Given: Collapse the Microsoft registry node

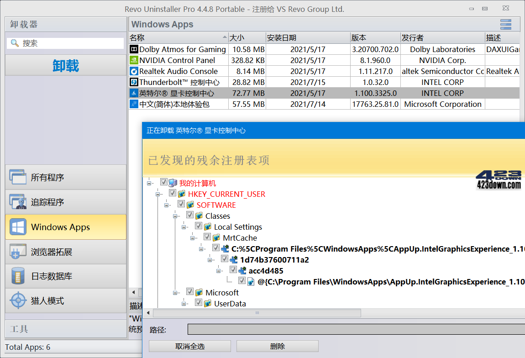Looking at the screenshot, I should (x=175, y=293).
